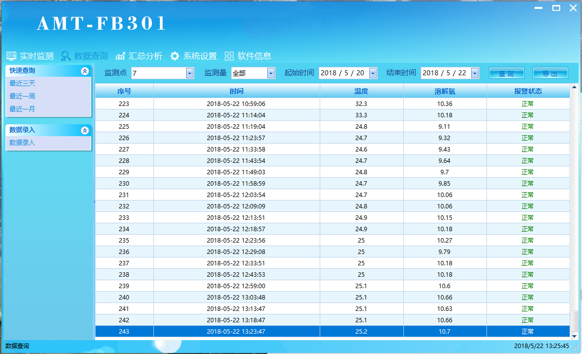Select 最近三天 quick query link
This screenshot has height=354, width=582.
coord(22,83)
